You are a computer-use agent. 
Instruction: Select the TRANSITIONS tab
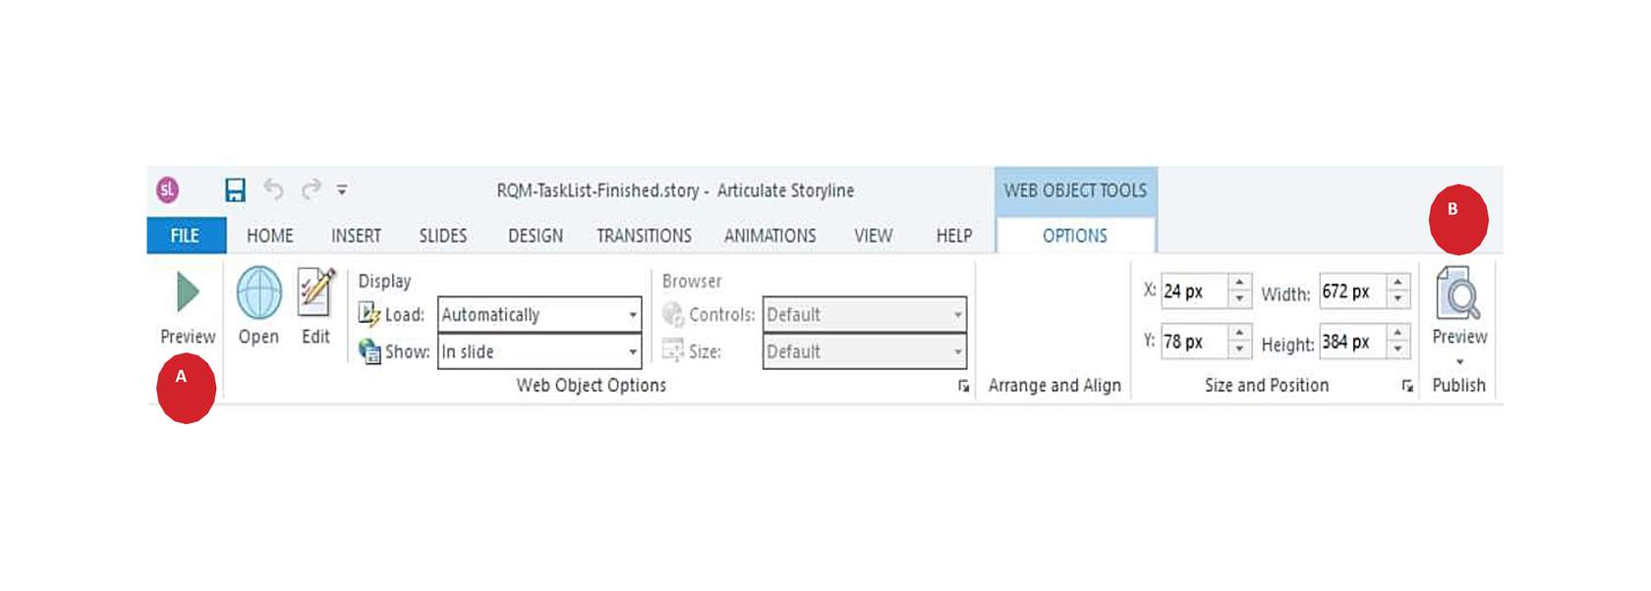coord(644,236)
